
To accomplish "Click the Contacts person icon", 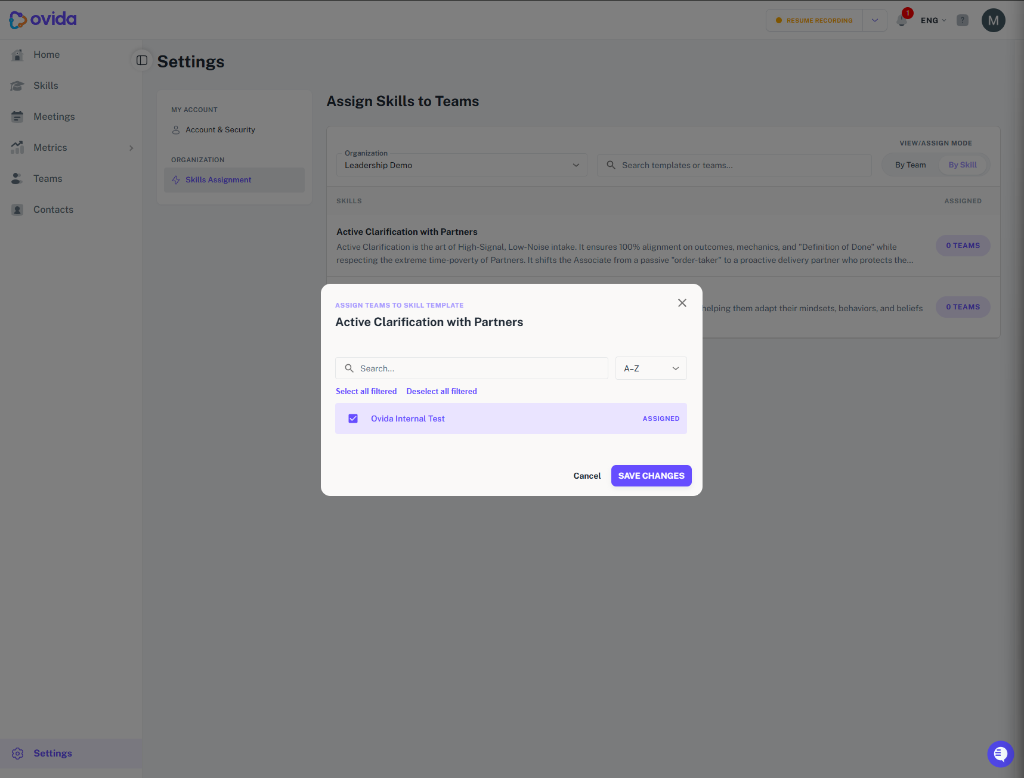I will (17, 210).
